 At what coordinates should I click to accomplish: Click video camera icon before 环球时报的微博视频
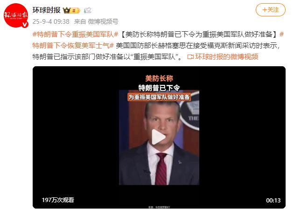[190, 57]
